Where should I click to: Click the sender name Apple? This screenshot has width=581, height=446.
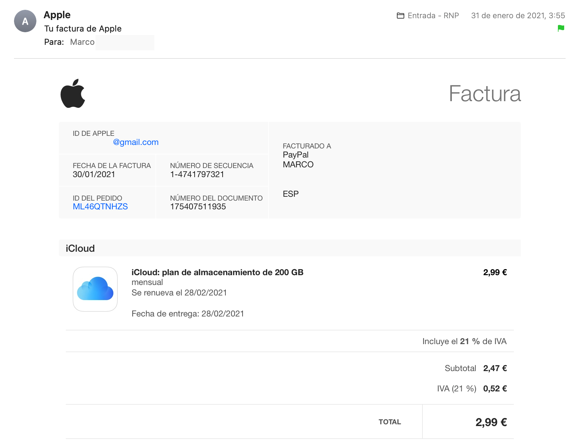(57, 15)
